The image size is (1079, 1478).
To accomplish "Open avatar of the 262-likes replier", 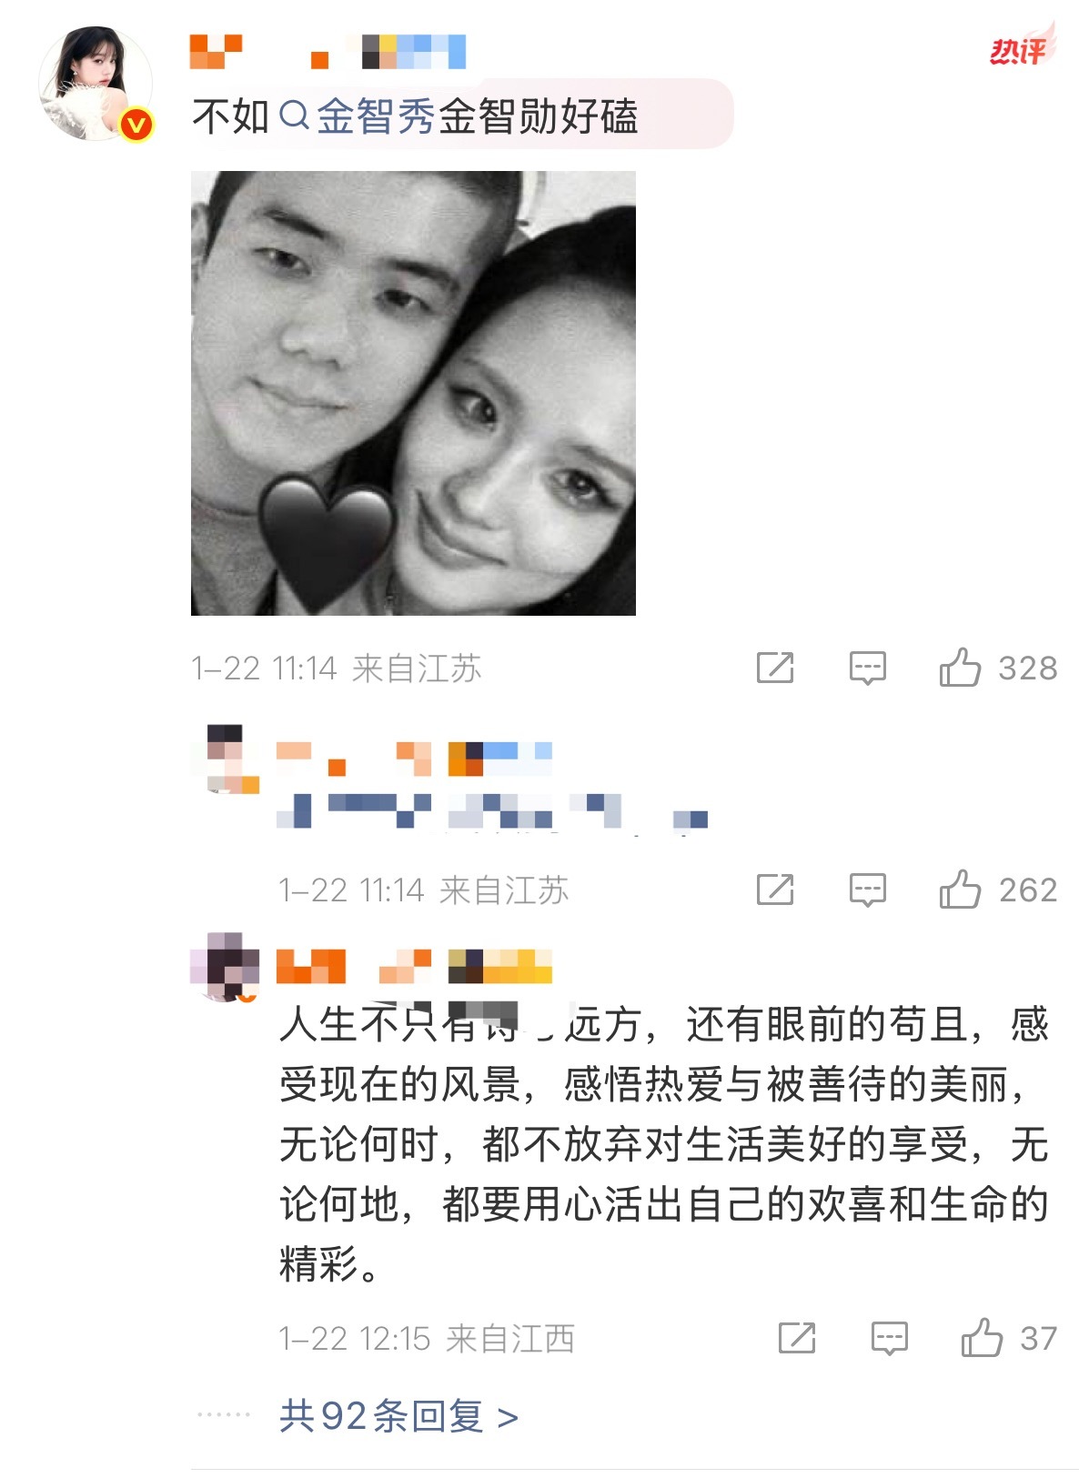I will pos(226,759).
